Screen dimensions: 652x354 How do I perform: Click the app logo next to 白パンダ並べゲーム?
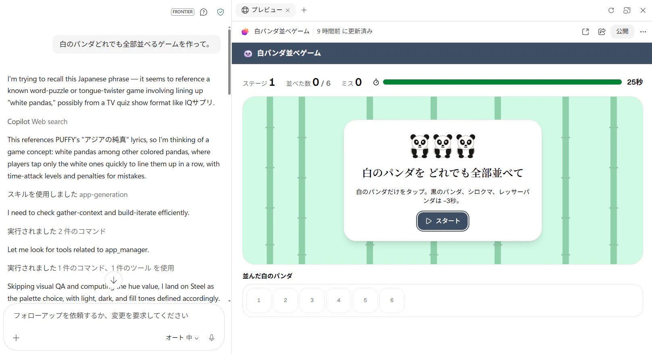[x=245, y=31]
